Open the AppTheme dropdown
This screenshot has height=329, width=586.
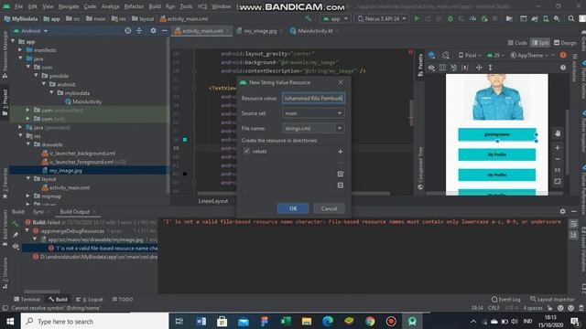click(529, 55)
